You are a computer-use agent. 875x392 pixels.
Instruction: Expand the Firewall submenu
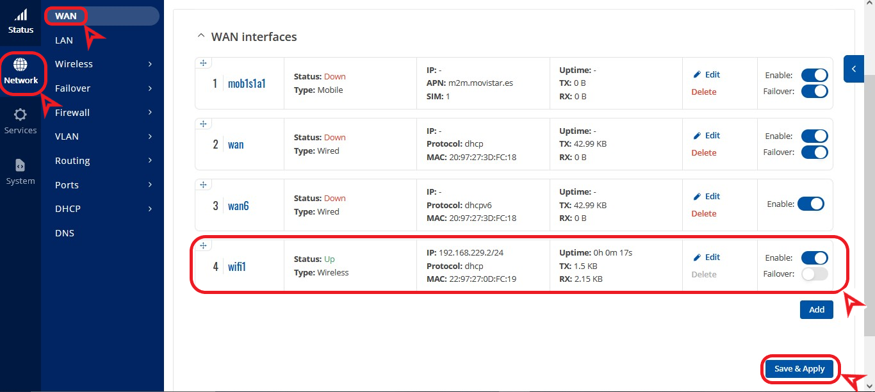click(x=150, y=113)
